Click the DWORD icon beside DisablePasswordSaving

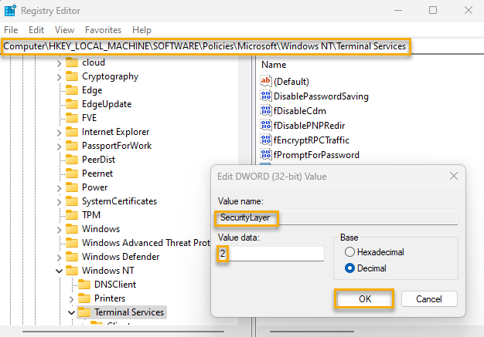[266, 96]
